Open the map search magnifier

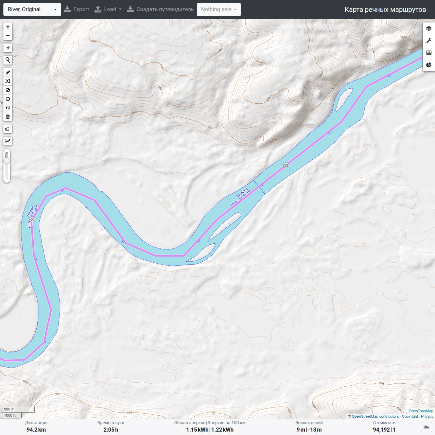8,60
